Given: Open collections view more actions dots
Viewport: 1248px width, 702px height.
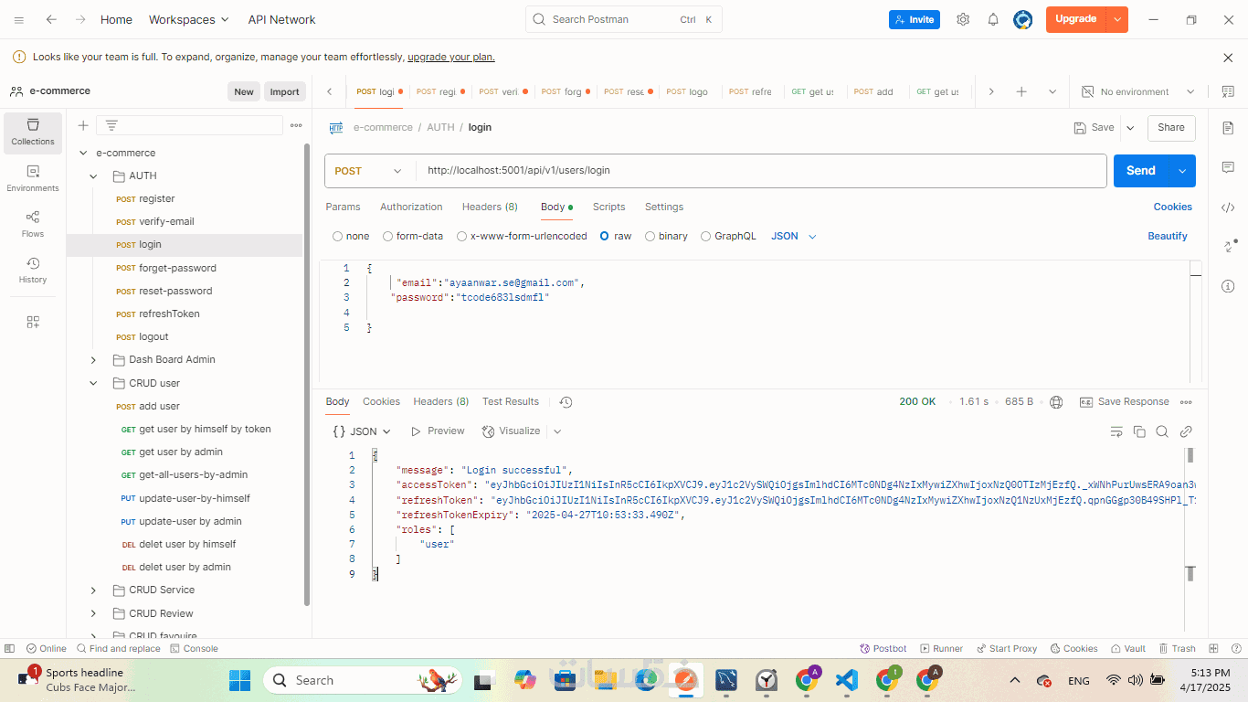Looking at the screenshot, I should click(x=296, y=125).
